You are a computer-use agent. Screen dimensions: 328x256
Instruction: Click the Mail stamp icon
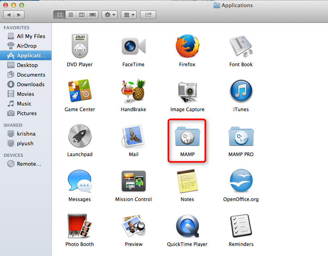coord(133,136)
